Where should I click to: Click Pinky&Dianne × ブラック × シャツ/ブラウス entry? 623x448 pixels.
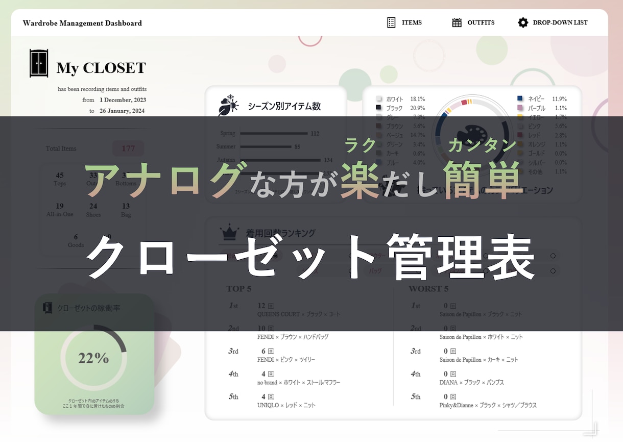click(x=488, y=405)
